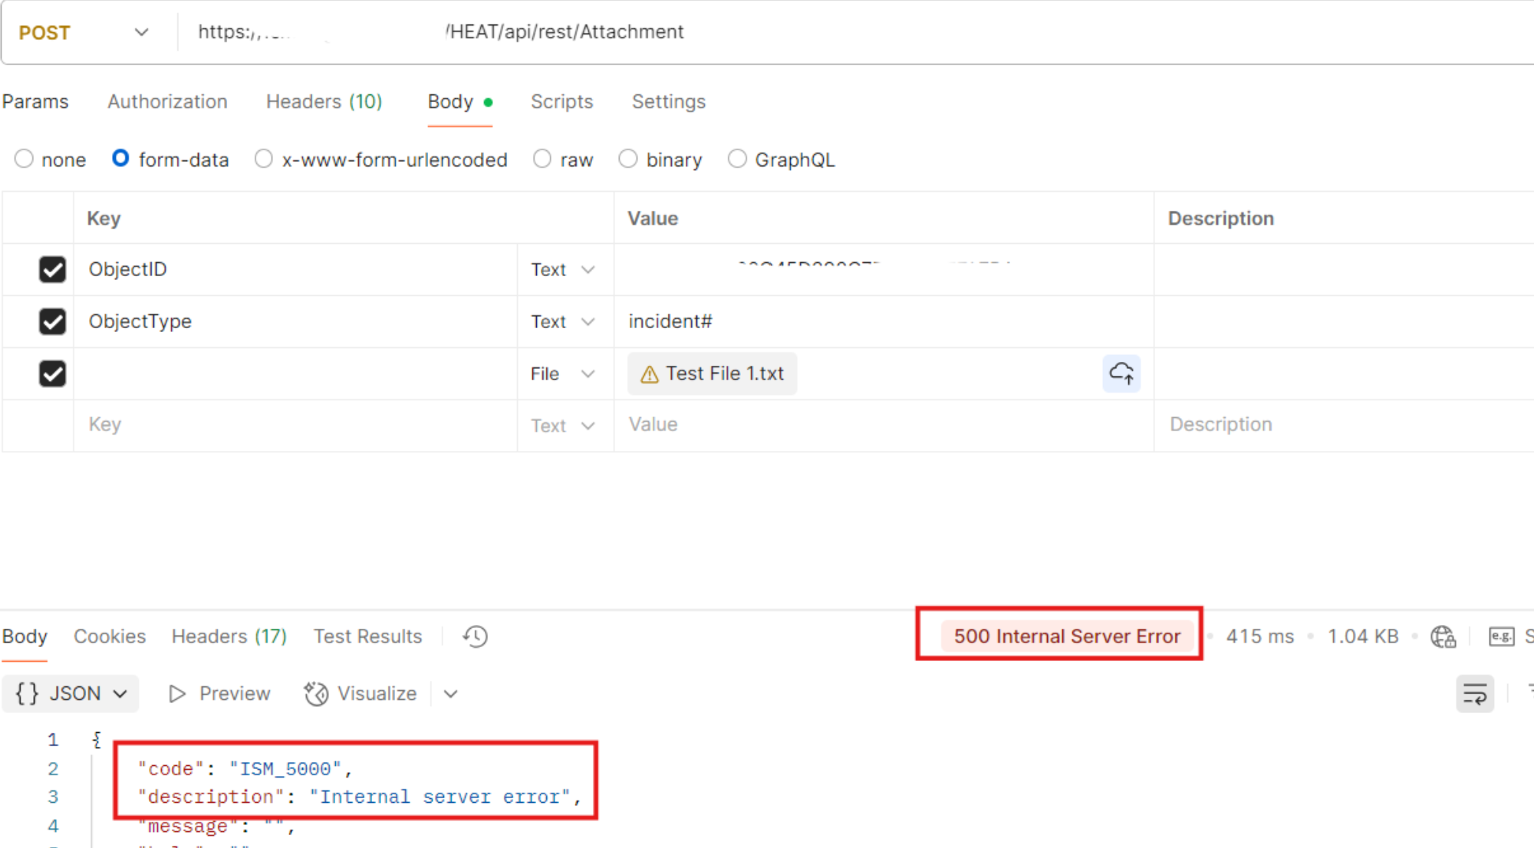
Task: Open request history via clock icon
Action: pyautogui.click(x=474, y=636)
